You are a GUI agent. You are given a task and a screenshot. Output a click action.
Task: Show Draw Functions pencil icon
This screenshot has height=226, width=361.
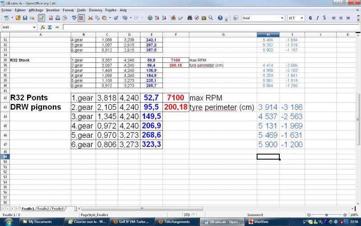click(180, 18)
